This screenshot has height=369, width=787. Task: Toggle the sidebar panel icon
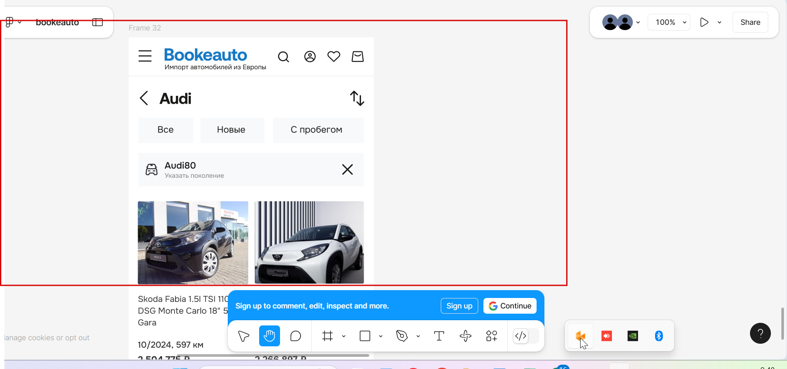98,22
